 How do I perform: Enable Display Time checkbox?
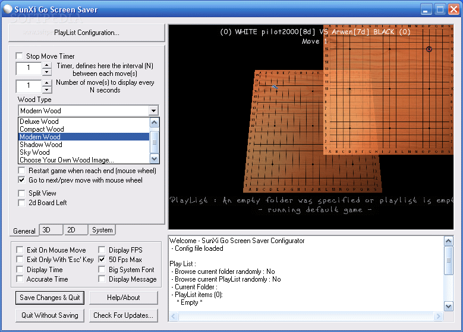click(x=20, y=269)
